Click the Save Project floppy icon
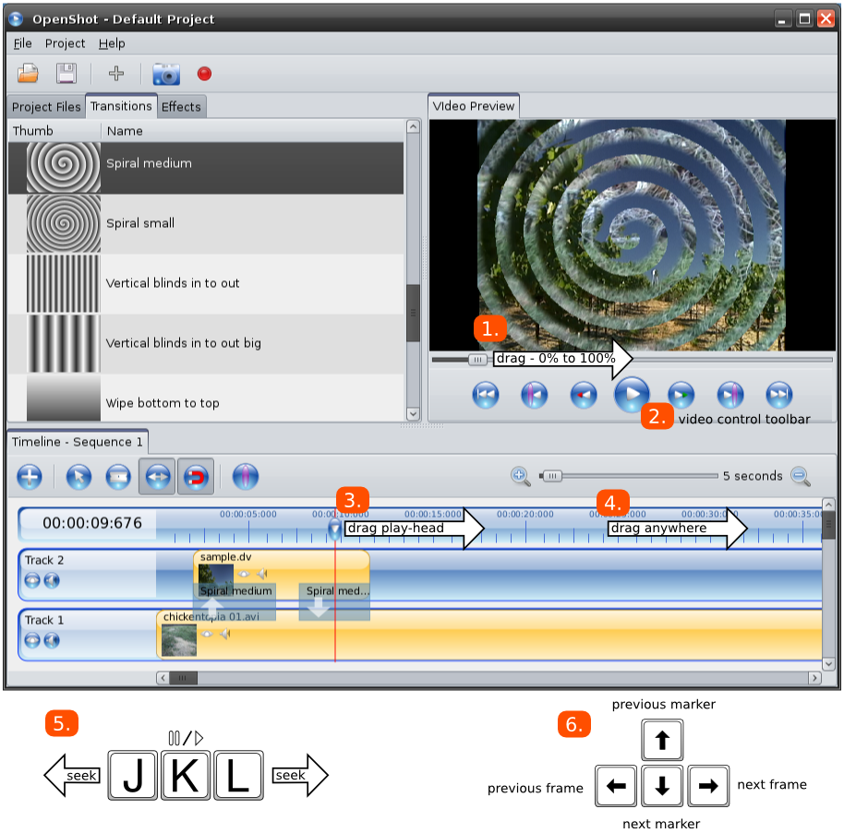 click(x=66, y=74)
